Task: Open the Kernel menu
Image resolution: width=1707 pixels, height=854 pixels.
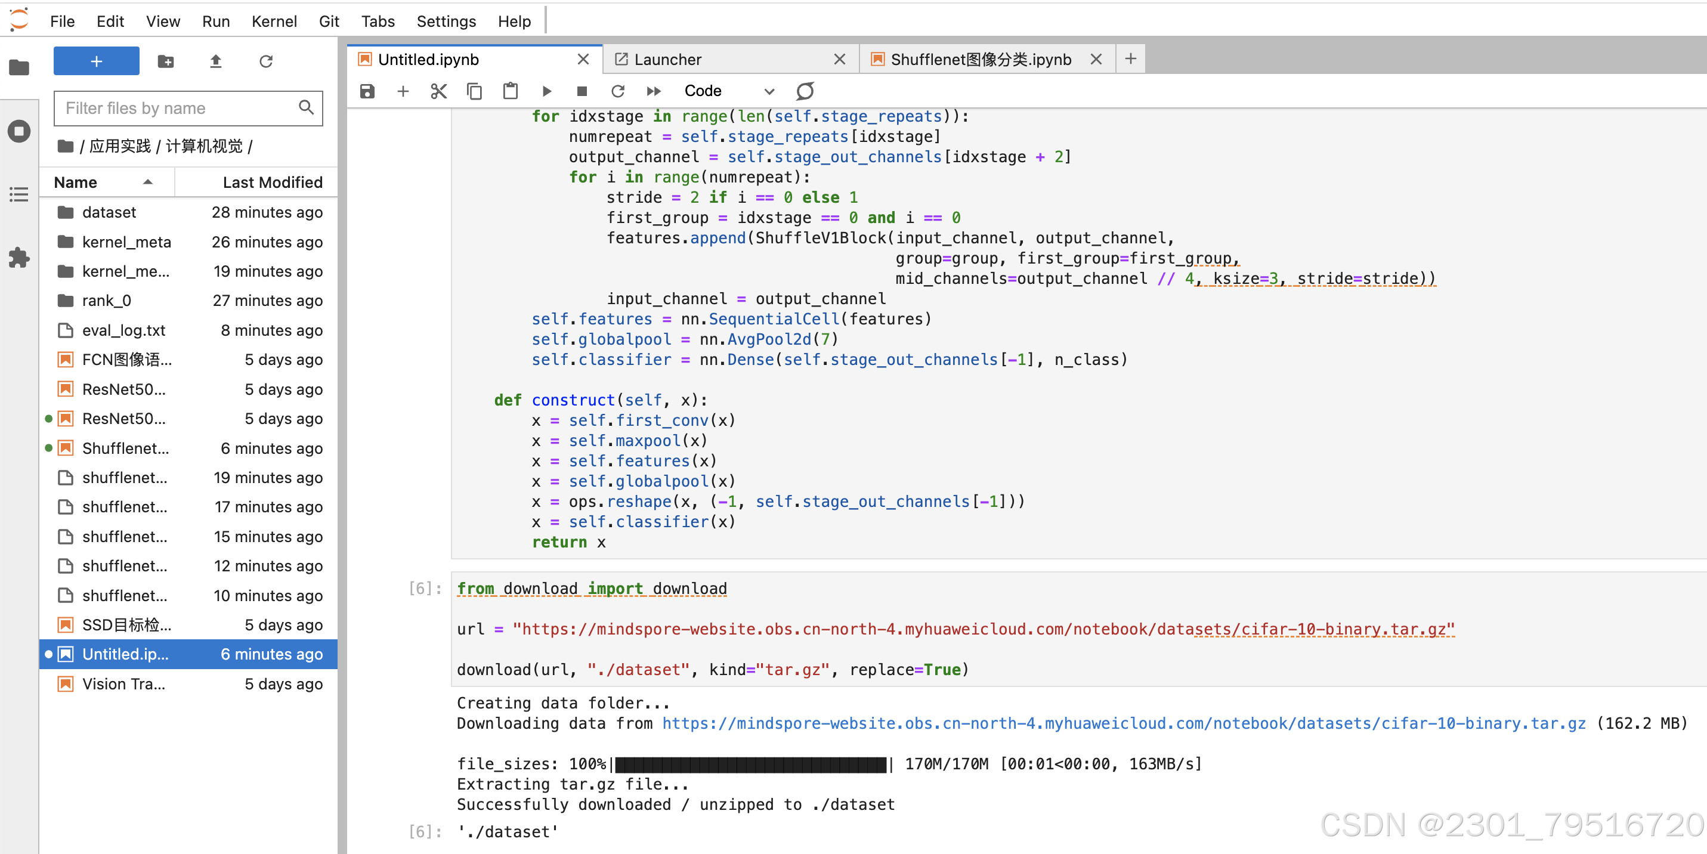Action: point(274,21)
